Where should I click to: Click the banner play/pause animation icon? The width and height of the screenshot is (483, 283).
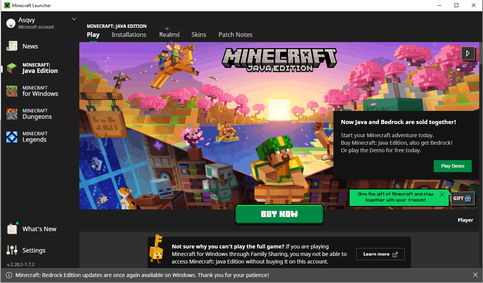[468, 53]
